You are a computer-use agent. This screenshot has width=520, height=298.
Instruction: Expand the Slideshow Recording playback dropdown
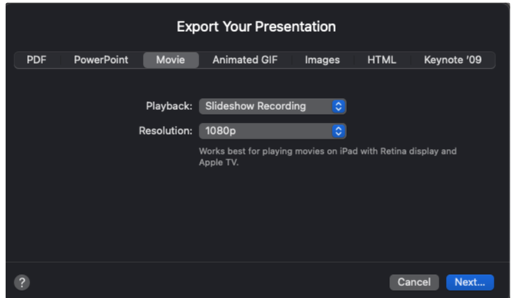point(273,107)
